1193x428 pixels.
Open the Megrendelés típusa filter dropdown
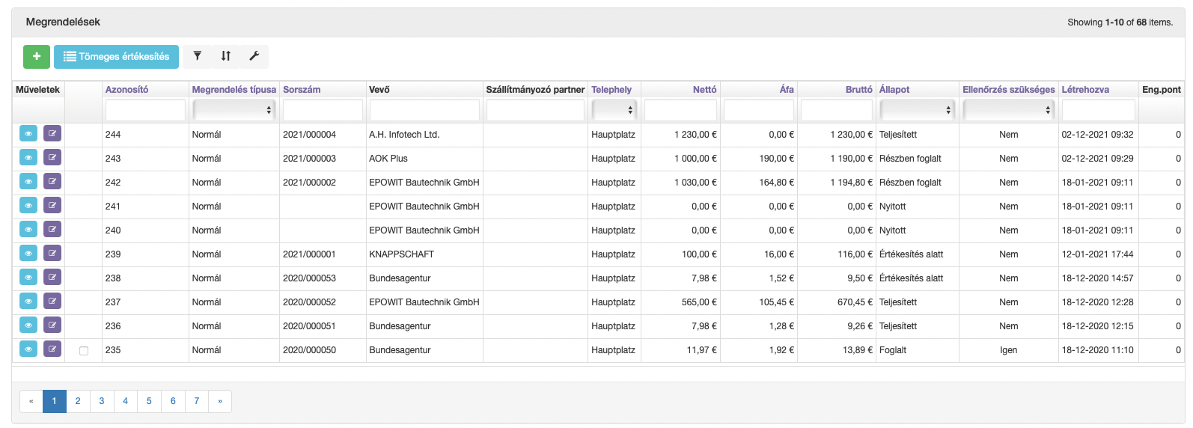click(234, 110)
